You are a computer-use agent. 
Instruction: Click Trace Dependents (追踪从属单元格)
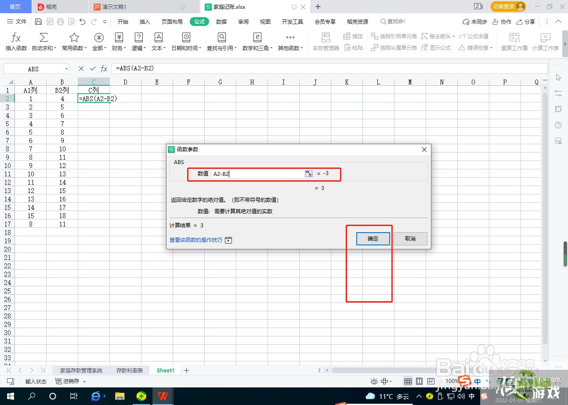pyautogui.click(x=394, y=47)
